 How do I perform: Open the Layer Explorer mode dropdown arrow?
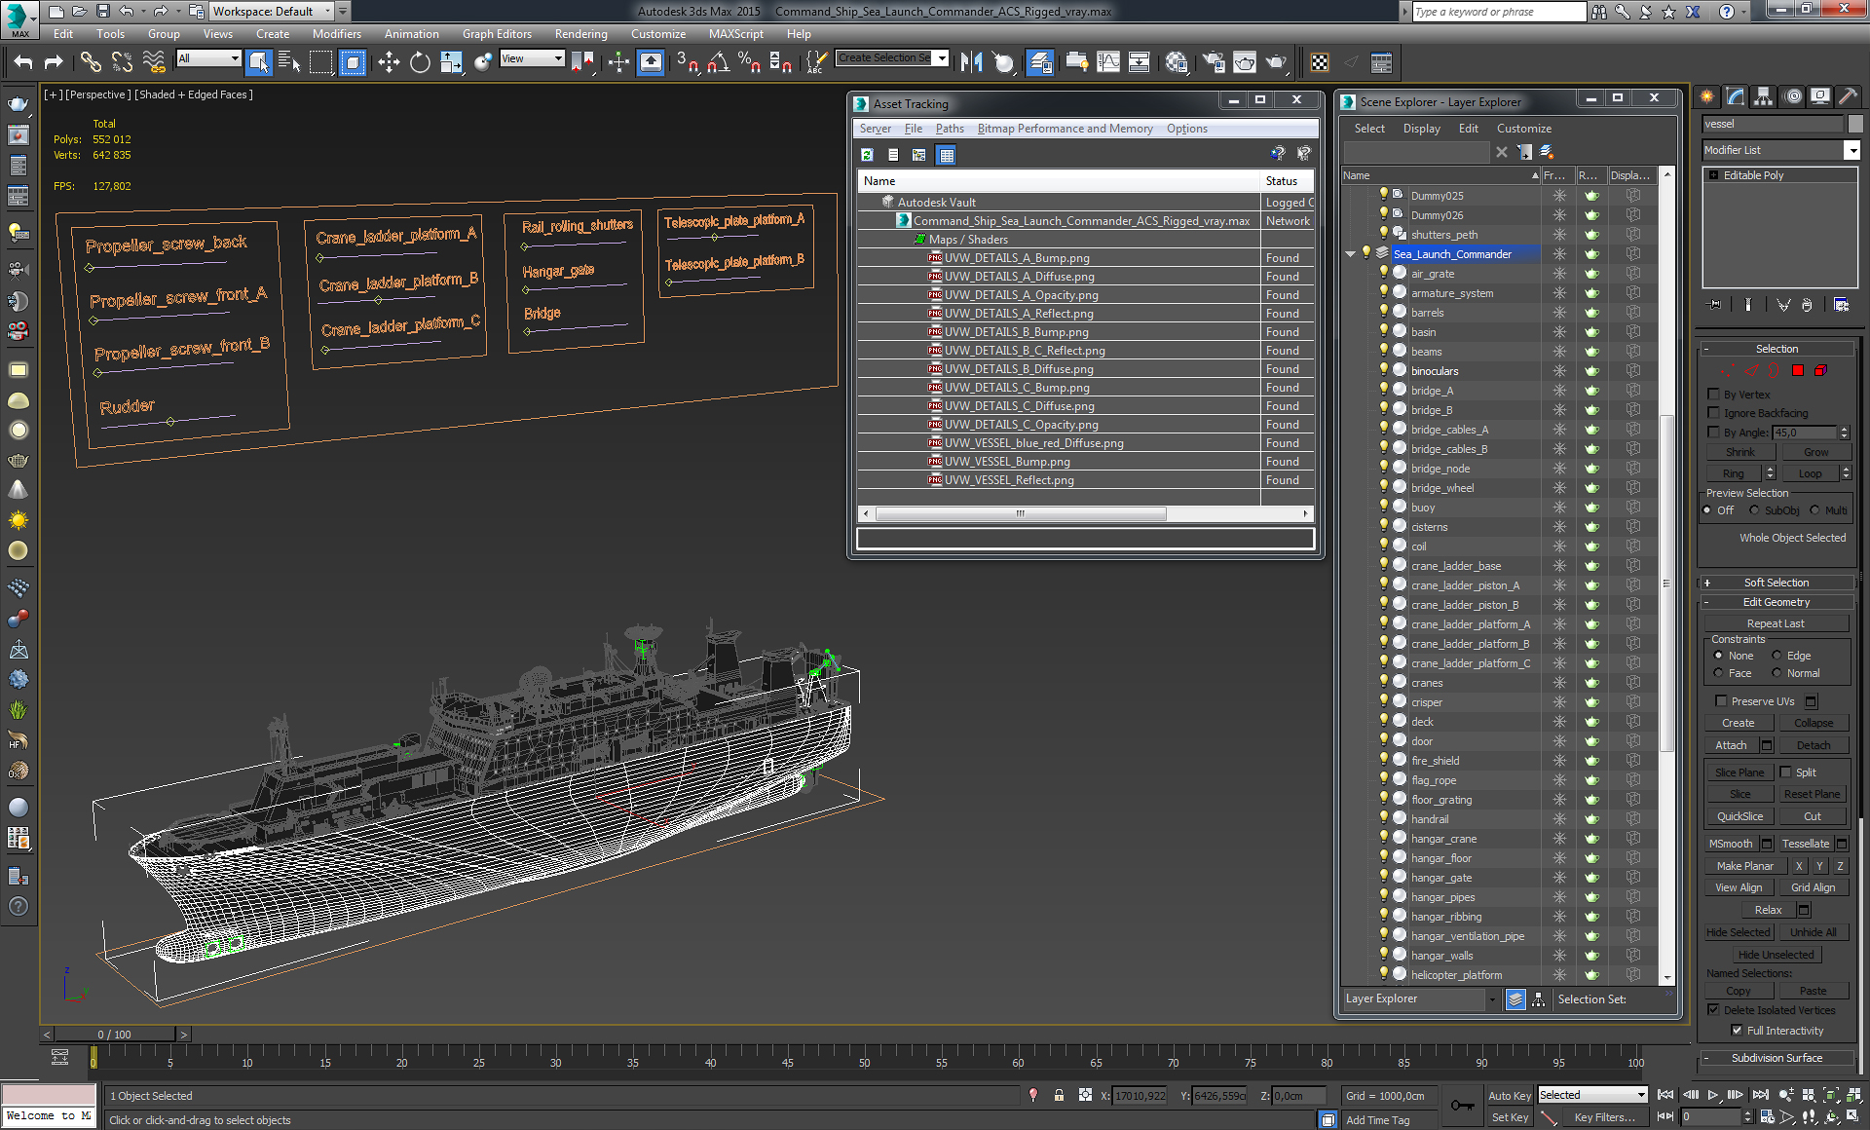tap(1491, 999)
